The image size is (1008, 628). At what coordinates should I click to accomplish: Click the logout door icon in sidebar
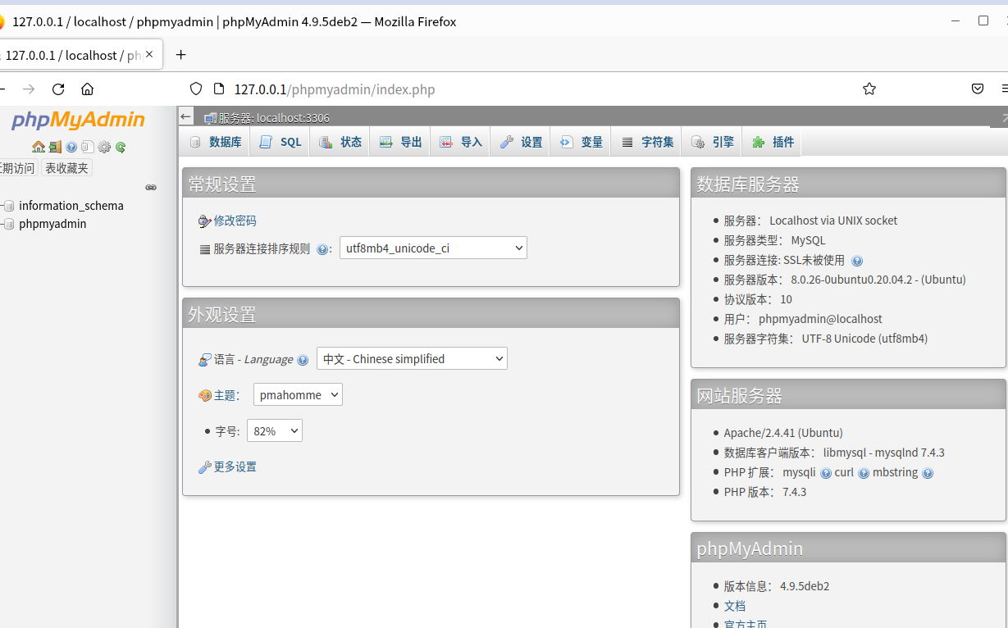pos(55,148)
